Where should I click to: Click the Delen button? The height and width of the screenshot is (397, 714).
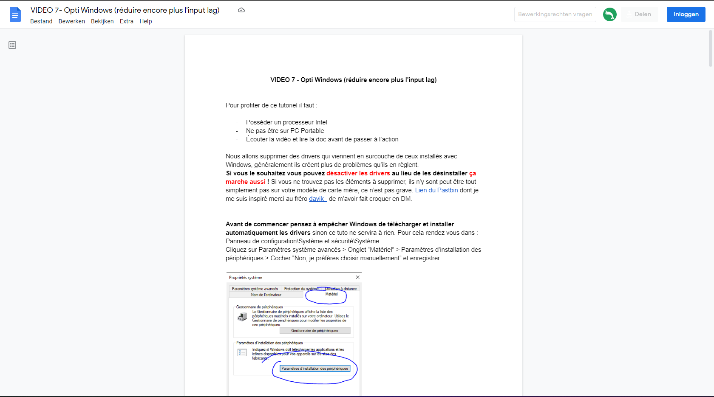639,14
